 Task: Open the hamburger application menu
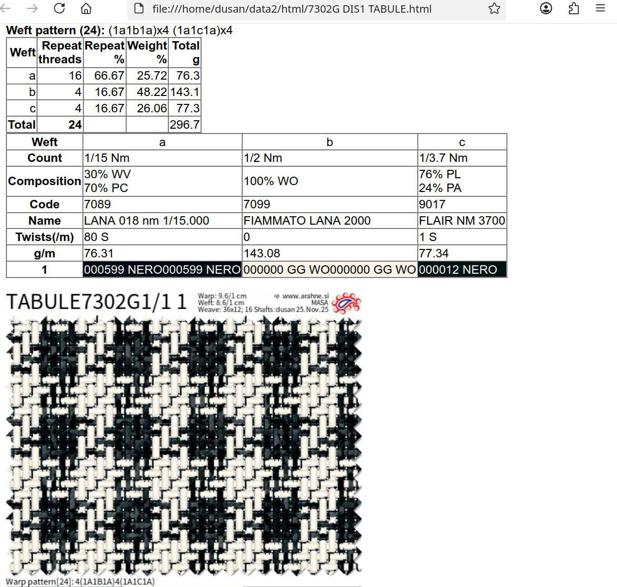click(x=600, y=8)
